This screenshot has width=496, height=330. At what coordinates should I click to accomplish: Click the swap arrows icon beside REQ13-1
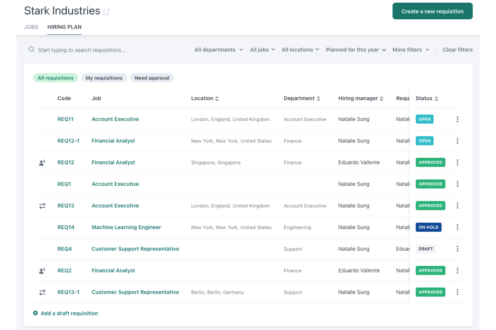click(42, 293)
